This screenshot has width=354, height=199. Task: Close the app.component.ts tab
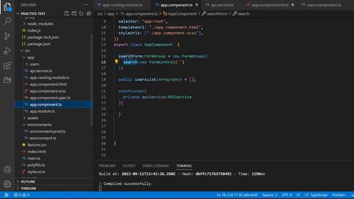(197, 5)
